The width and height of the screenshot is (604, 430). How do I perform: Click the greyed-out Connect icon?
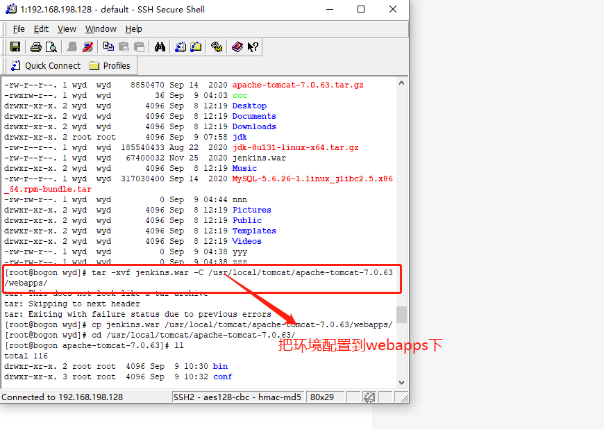[x=72, y=47]
